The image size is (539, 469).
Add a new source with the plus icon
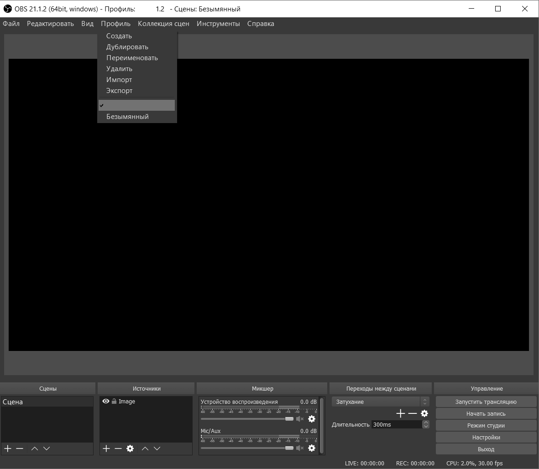point(106,448)
